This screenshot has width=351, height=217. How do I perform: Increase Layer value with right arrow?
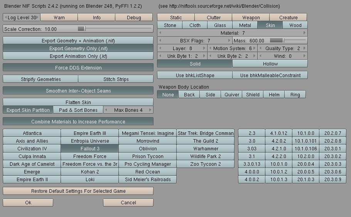[204, 48]
